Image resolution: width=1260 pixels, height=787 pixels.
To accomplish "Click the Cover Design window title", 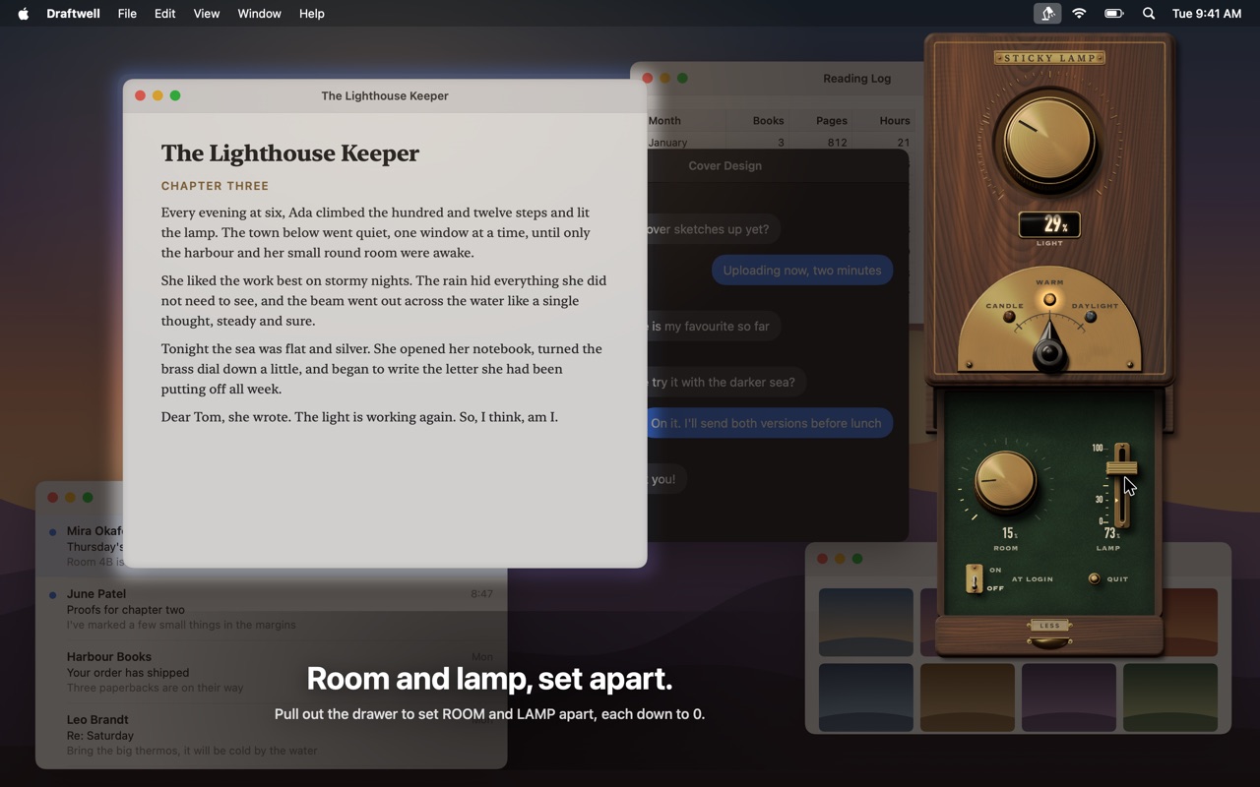I will (724, 165).
